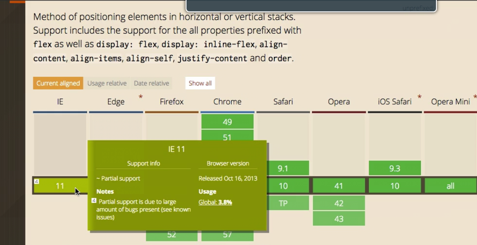Click the Opera 42 version cell

[338, 203]
